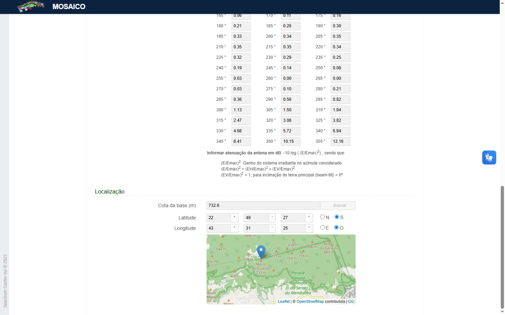
Task: Click the 265° attenuation field
Action: [x=340, y=78]
